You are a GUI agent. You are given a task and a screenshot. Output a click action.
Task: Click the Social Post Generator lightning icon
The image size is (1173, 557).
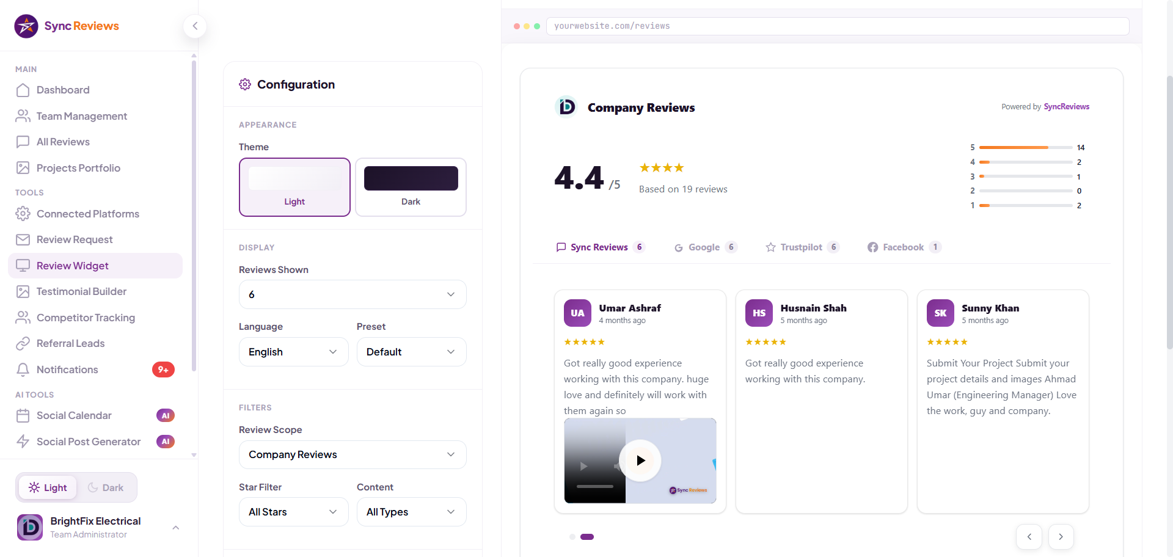(x=23, y=442)
